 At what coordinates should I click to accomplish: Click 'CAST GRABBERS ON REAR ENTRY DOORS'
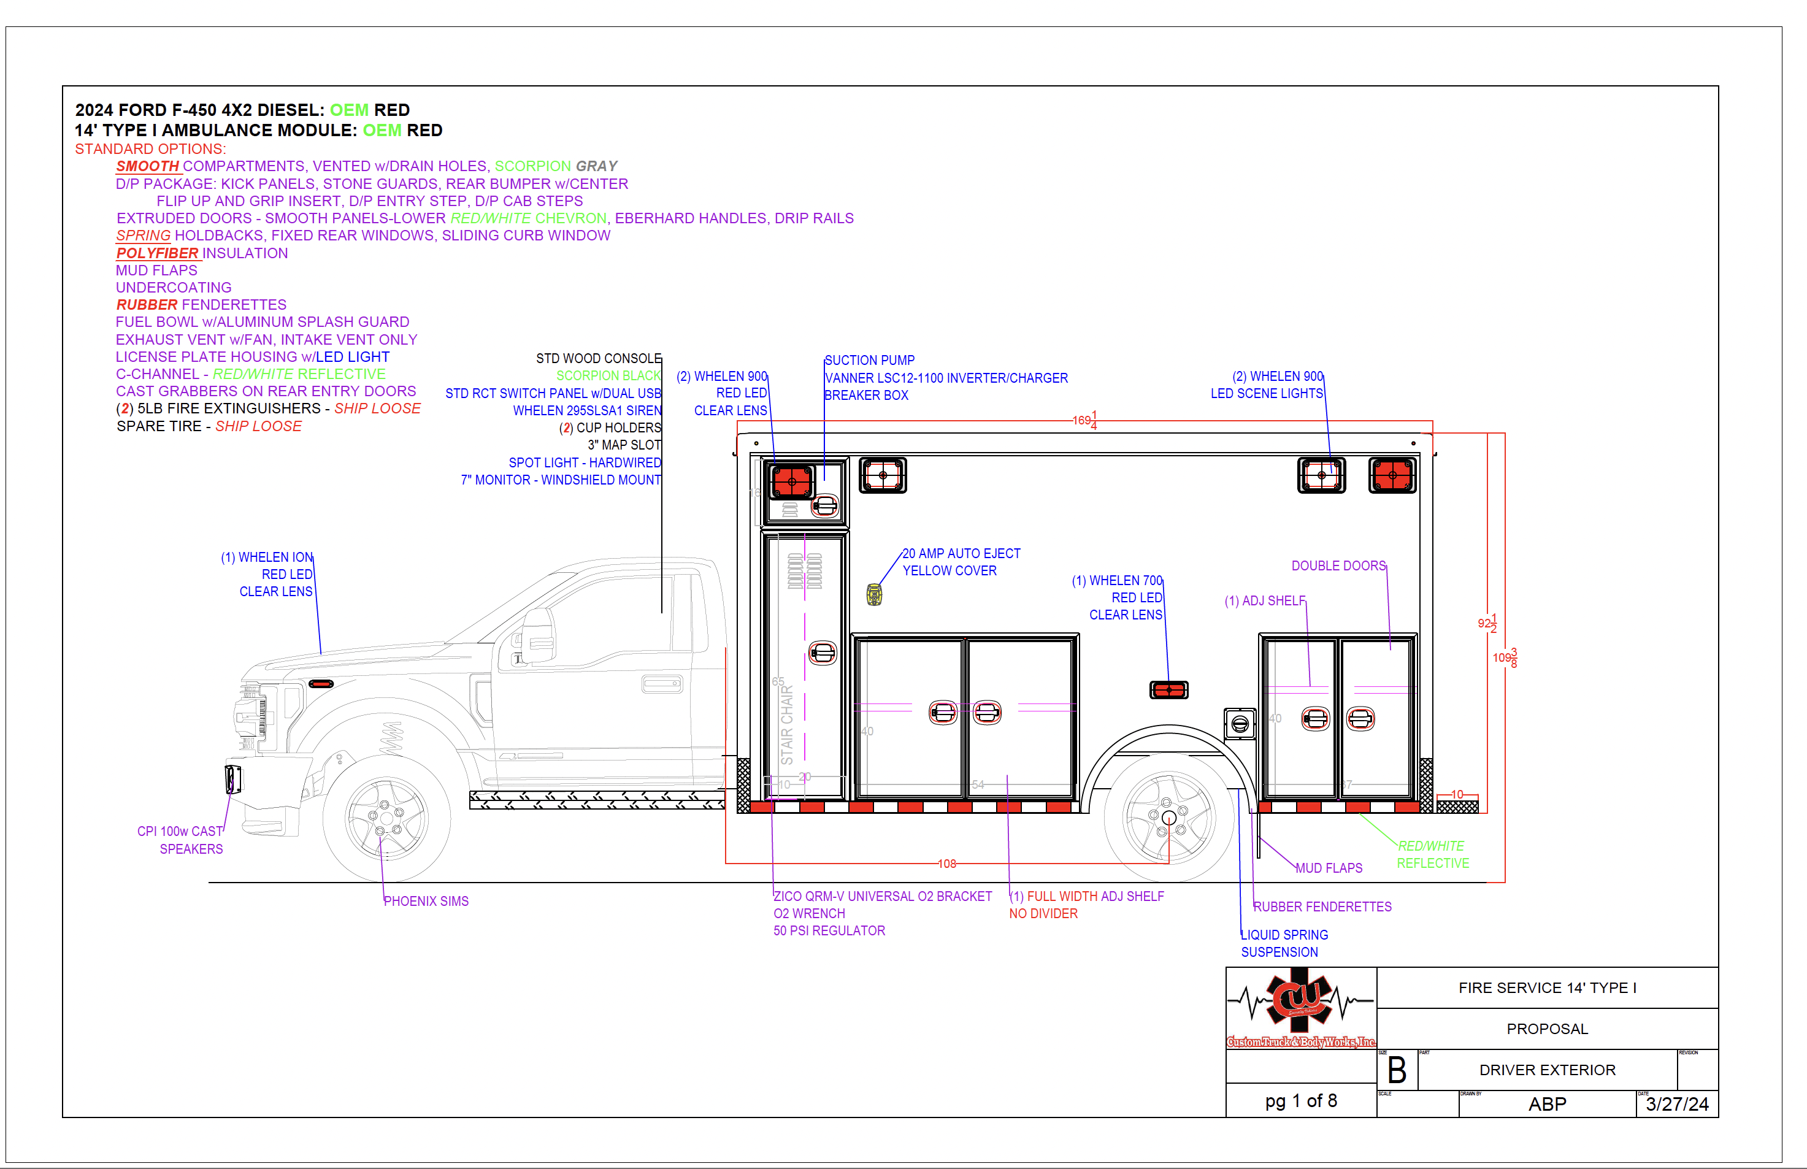[x=266, y=391]
